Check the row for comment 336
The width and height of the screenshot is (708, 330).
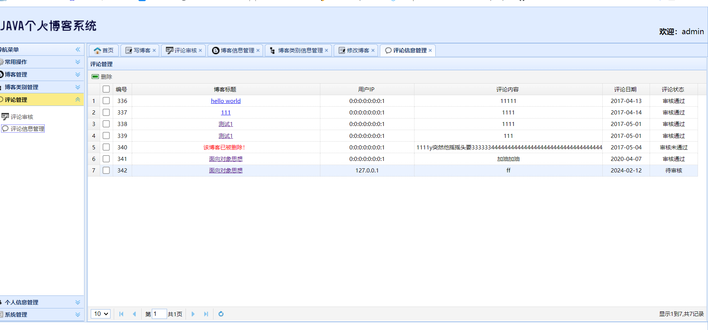(106, 101)
